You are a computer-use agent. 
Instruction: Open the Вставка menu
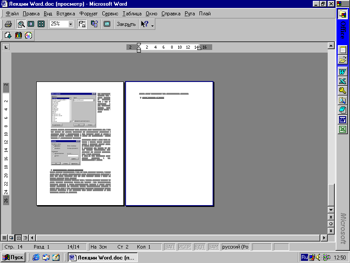pos(66,14)
